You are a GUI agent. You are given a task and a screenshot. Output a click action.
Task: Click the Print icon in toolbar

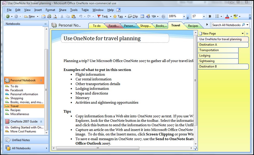[49, 16]
